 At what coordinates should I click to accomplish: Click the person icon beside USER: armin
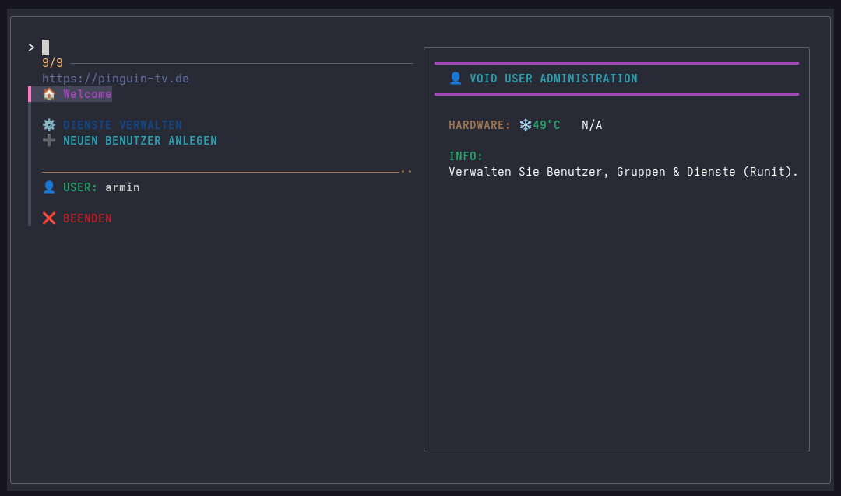pyautogui.click(x=49, y=187)
